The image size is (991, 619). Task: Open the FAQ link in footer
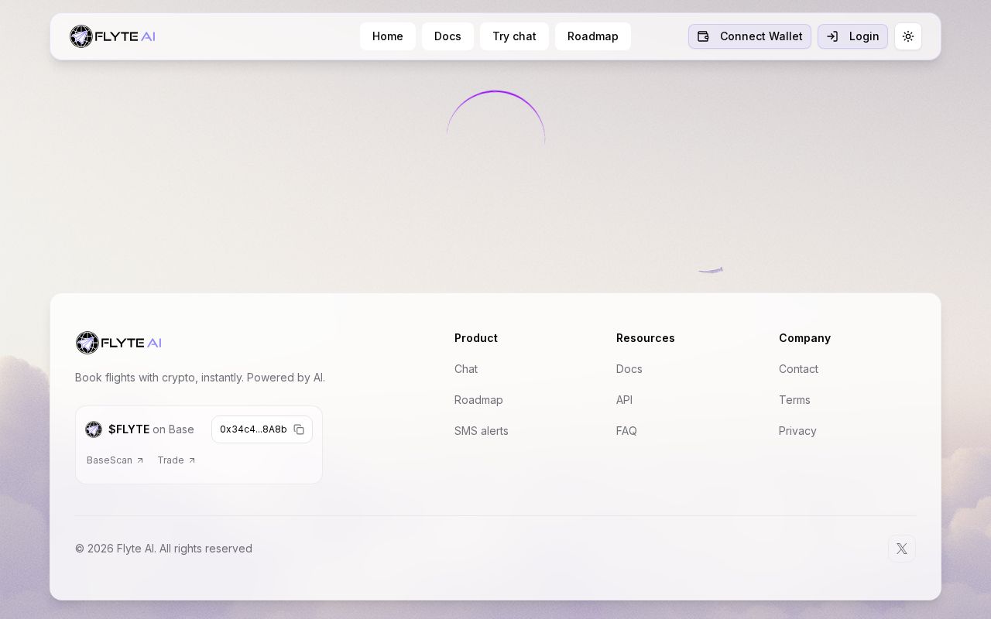[x=626, y=431]
